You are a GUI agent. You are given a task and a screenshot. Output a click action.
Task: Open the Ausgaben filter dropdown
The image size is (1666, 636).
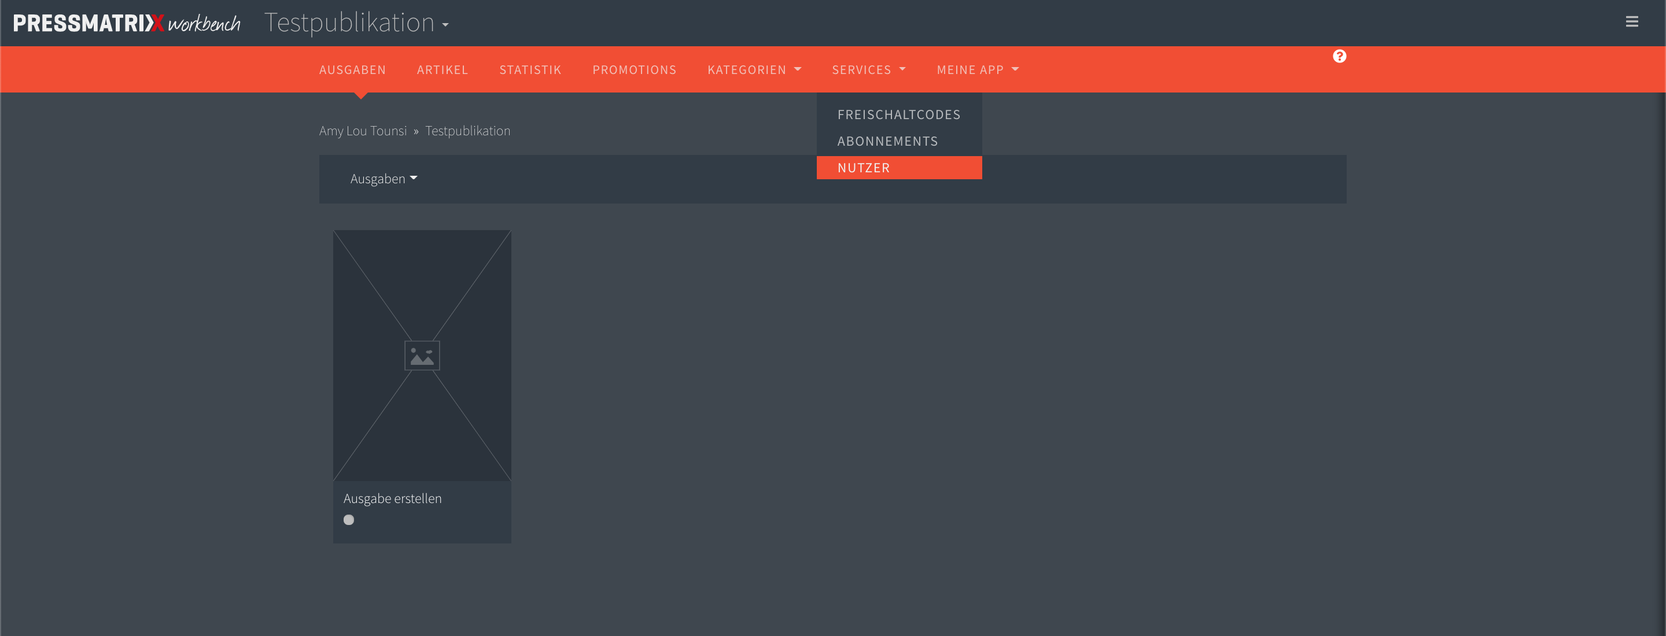384,179
